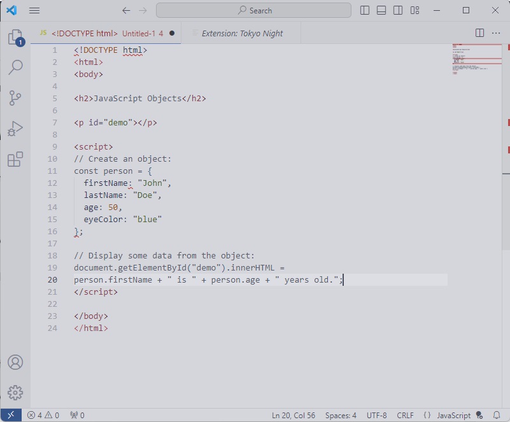Switch to the Extension: Tokyo Night tab

[x=242, y=33]
